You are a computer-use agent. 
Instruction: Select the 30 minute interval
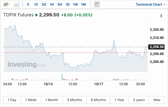coord(44,5)
